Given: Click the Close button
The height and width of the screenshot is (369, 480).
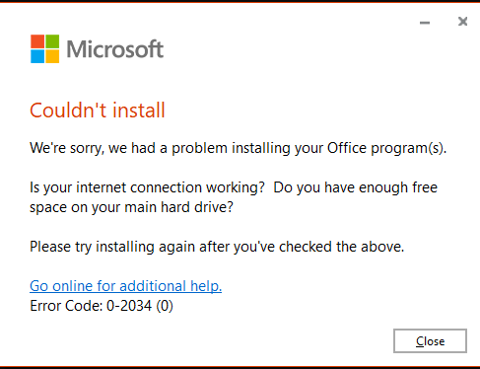Looking at the screenshot, I should point(430,341).
